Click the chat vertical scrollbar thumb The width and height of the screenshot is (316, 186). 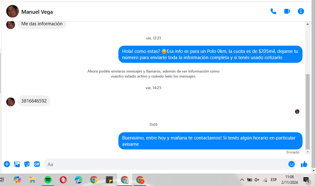308,112
